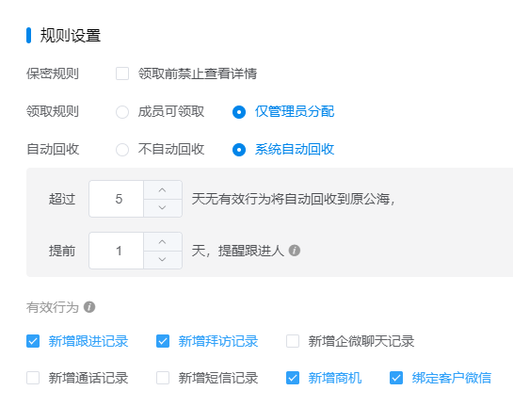The height and width of the screenshot is (407, 513).
Task: Check 新增通话记录 checkbox
Action: coord(33,378)
